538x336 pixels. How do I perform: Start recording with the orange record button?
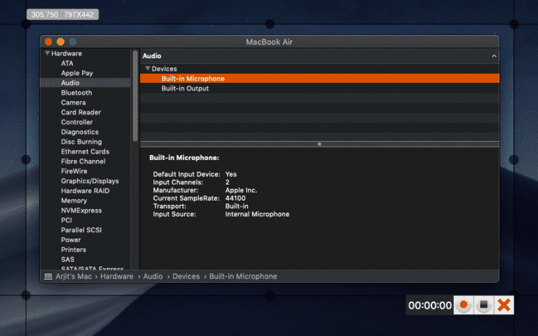tap(464, 304)
